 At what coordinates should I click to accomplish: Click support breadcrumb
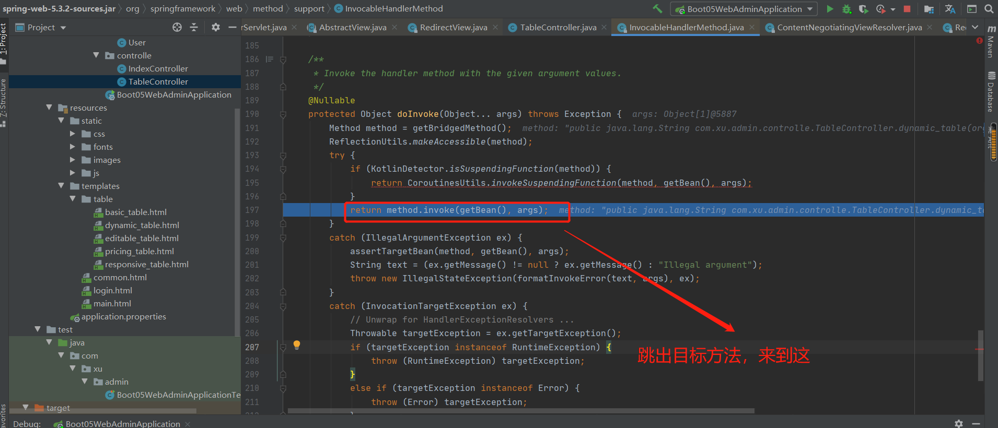(x=309, y=8)
